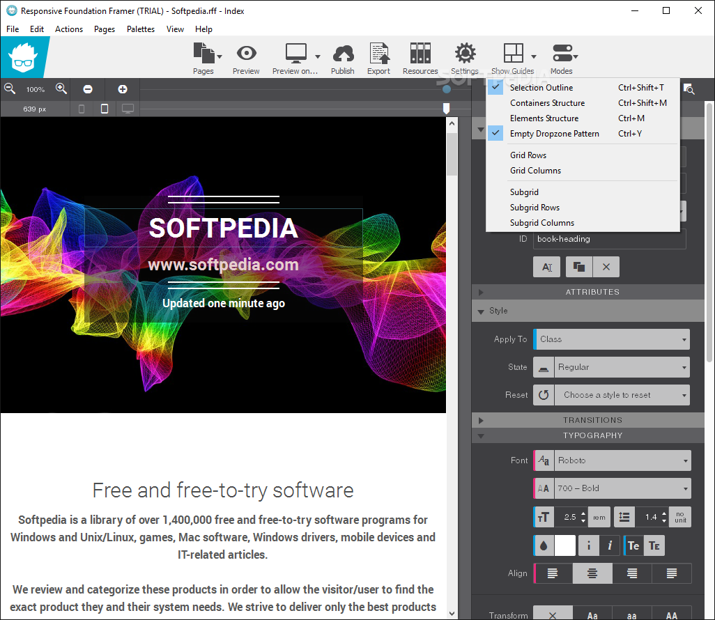Select the phone device preview icon

coord(82,109)
